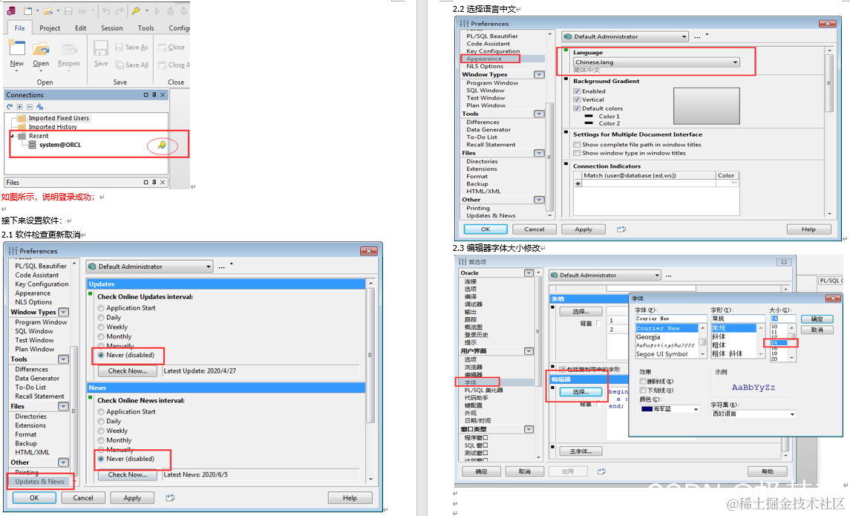
Task: Click OK in the updates Preferences dialog
Action: [34, 497]
